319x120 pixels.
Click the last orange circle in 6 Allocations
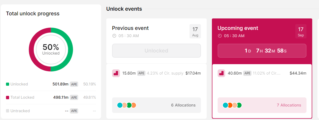click(133, 105)
